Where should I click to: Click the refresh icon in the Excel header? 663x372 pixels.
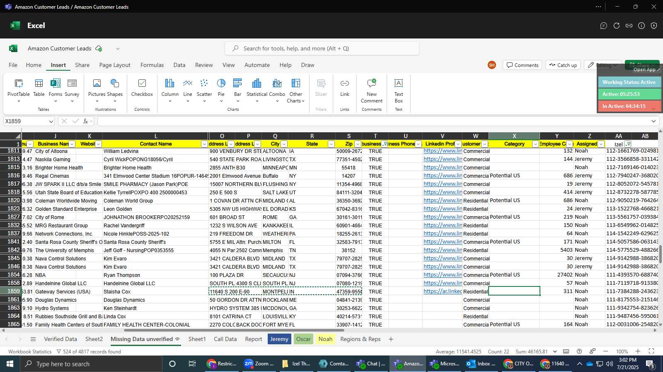pyautogui.click(x=617, y=26)
